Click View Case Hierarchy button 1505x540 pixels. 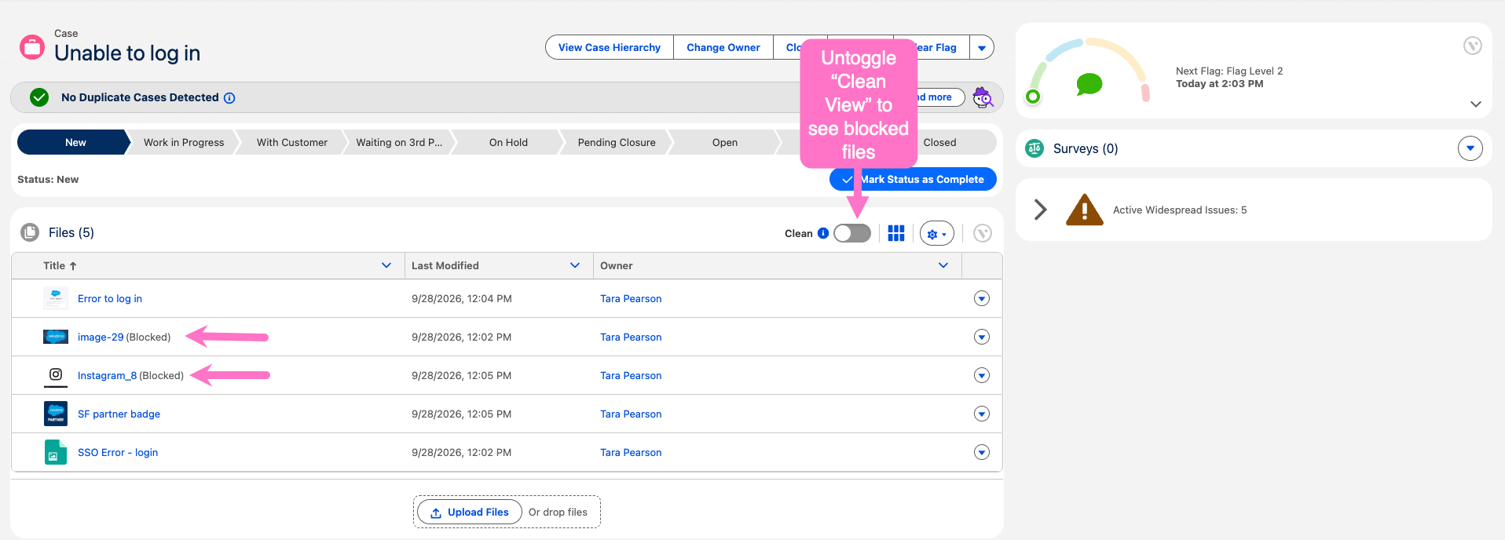point(610,47)
